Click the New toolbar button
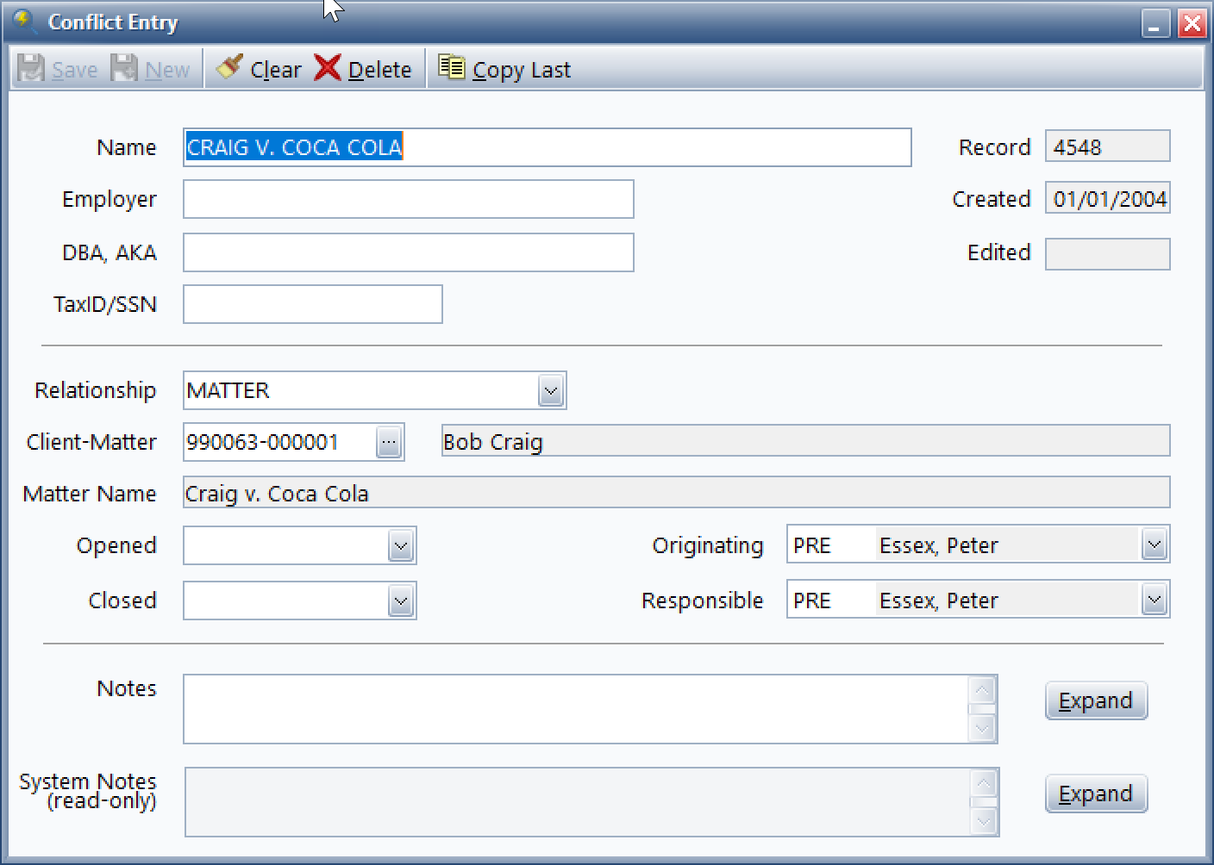This screenshot has width=1214, height=865. click(151, 69)
